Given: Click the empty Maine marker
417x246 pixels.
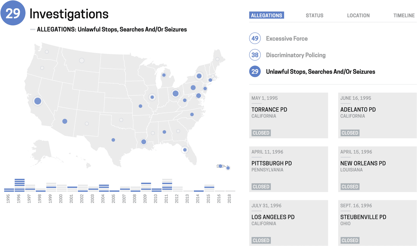Looking at the screenshot, I should pyautogui.click(x=217, y=59).
